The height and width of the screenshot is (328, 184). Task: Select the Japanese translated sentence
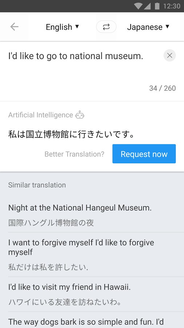coord(71,134)
